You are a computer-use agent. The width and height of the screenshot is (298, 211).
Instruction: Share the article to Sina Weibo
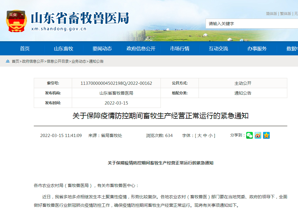point(257,135)
